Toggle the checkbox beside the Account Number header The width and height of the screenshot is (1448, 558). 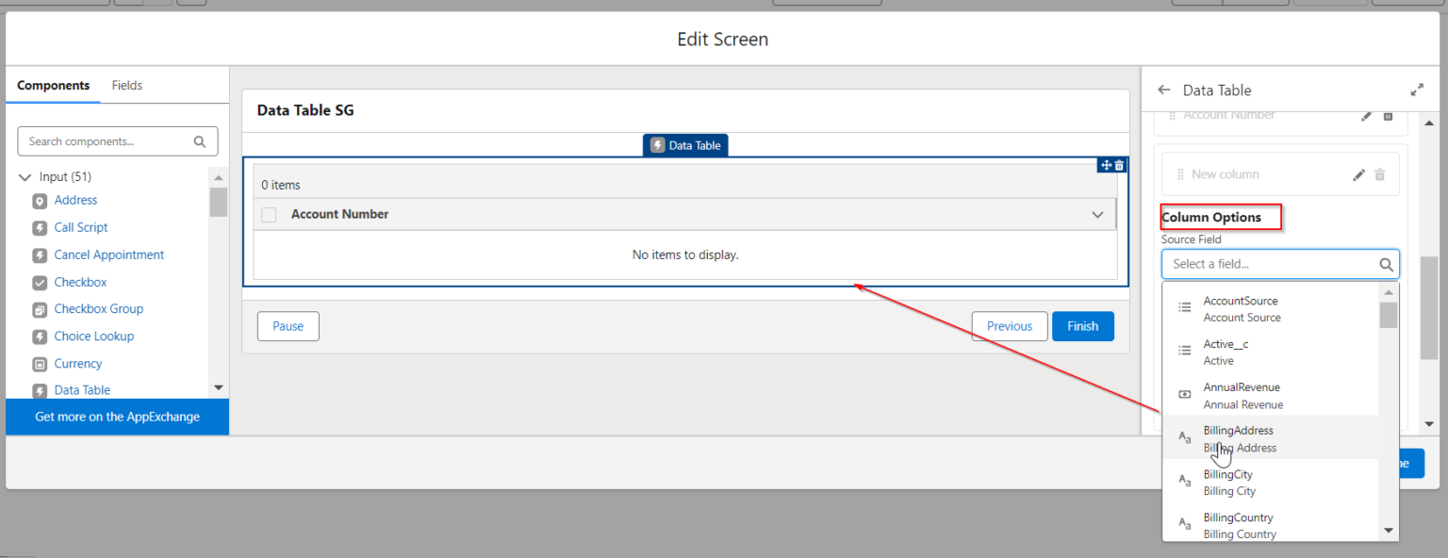(269, 214)
